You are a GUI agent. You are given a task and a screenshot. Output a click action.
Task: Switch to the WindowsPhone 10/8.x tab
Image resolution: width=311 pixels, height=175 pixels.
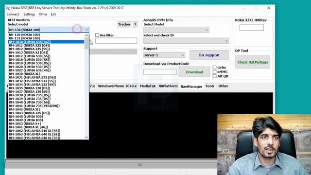118,86
